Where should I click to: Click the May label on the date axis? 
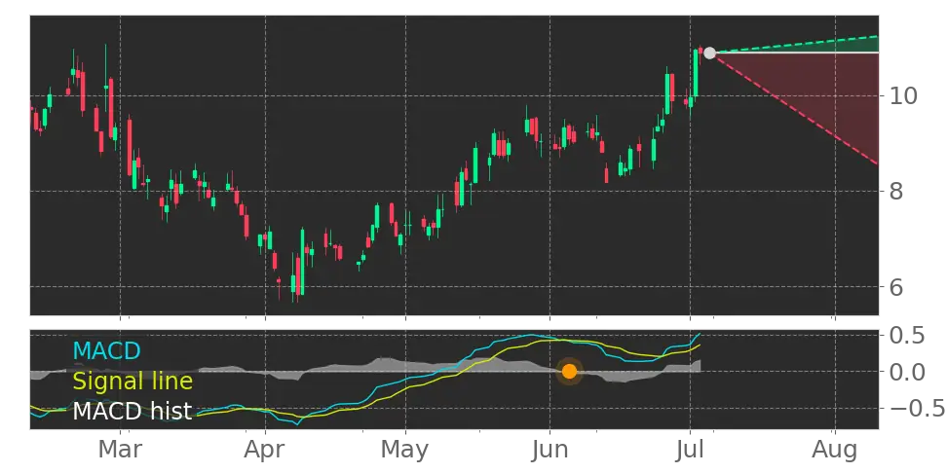[x=405, y=450]
